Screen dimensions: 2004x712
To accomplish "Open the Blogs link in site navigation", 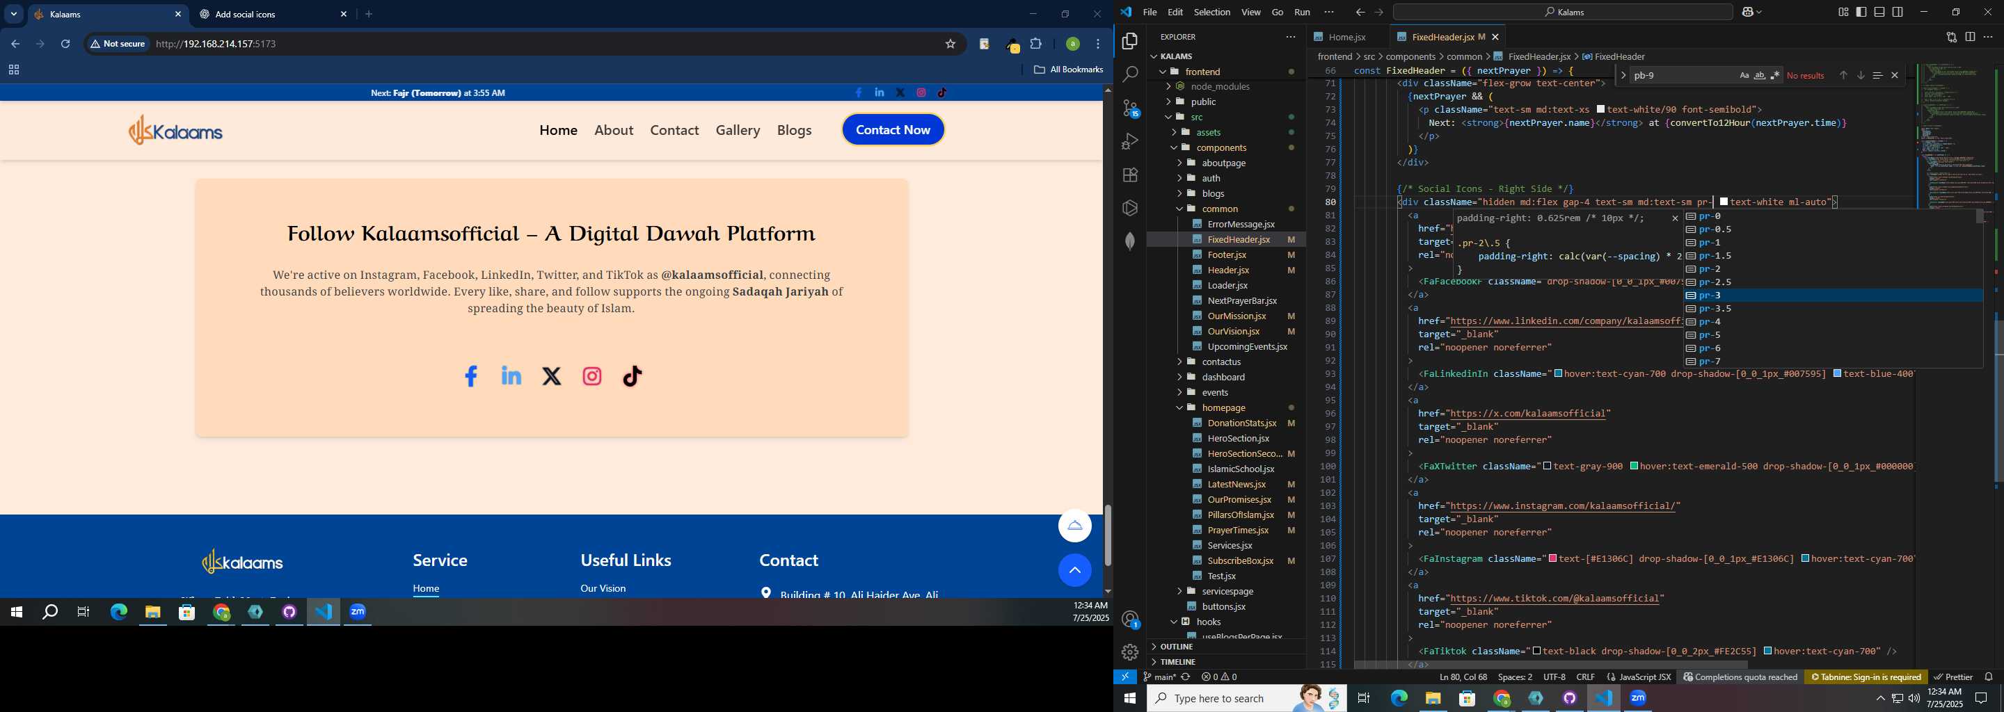I will (x=794, y=130).
